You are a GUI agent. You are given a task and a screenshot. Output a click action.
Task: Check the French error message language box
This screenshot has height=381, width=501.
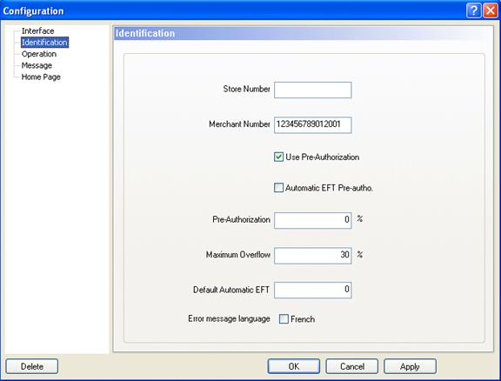click(284, 319)
